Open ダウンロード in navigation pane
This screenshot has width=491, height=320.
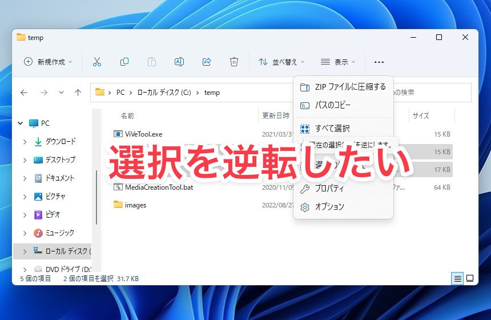(x=61, y=142)
